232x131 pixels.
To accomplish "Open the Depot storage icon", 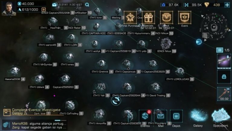I will (x=176, y=116).
